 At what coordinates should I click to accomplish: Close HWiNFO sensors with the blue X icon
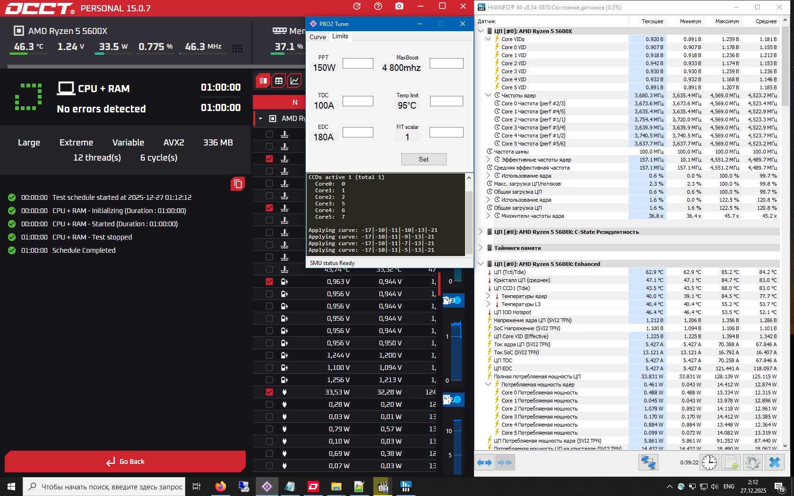pos(775,462)
